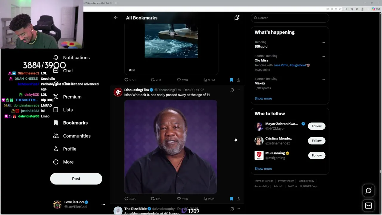This screenshot has width=382, height=215.
Task: Open options for Ole Miss trend
Action: (323, 56)
